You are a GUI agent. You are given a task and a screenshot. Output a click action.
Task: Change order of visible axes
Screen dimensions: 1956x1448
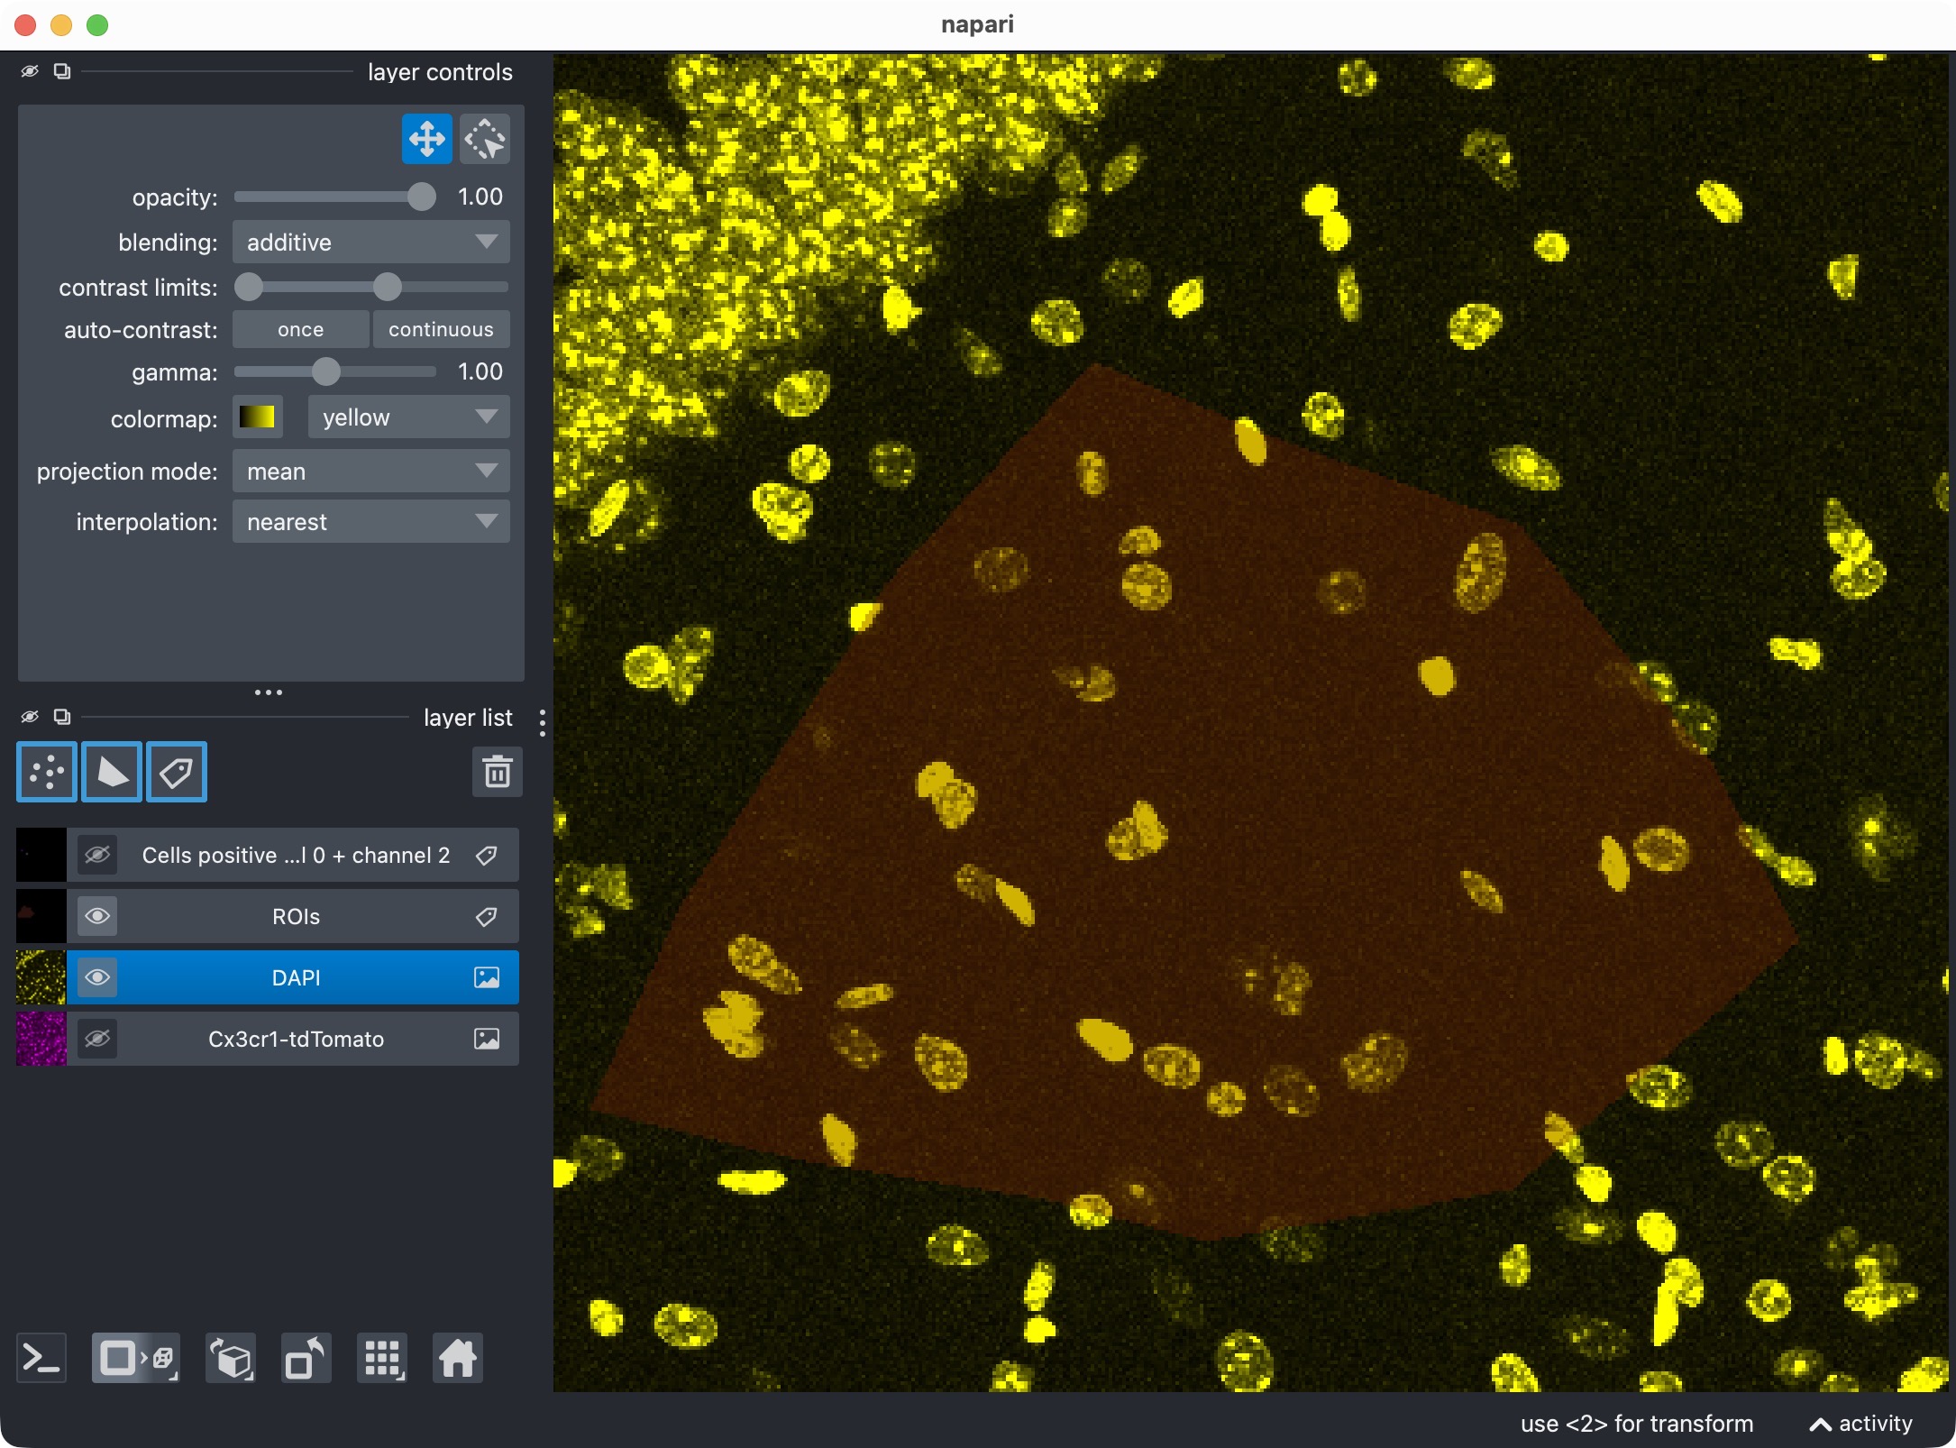[231, 1358]
